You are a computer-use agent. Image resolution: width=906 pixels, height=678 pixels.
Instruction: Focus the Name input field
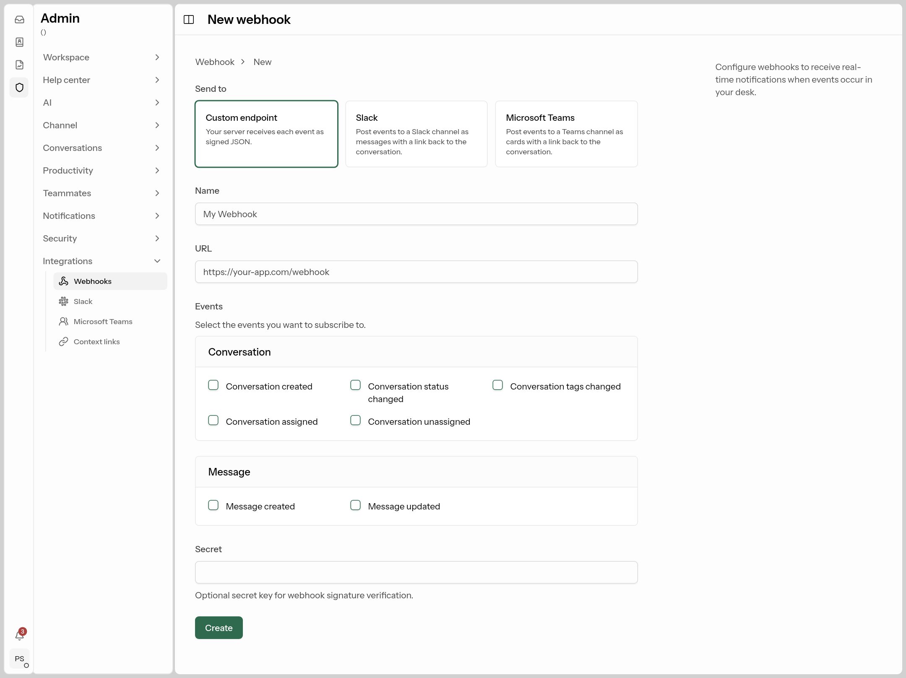click(x=416, y=214)
